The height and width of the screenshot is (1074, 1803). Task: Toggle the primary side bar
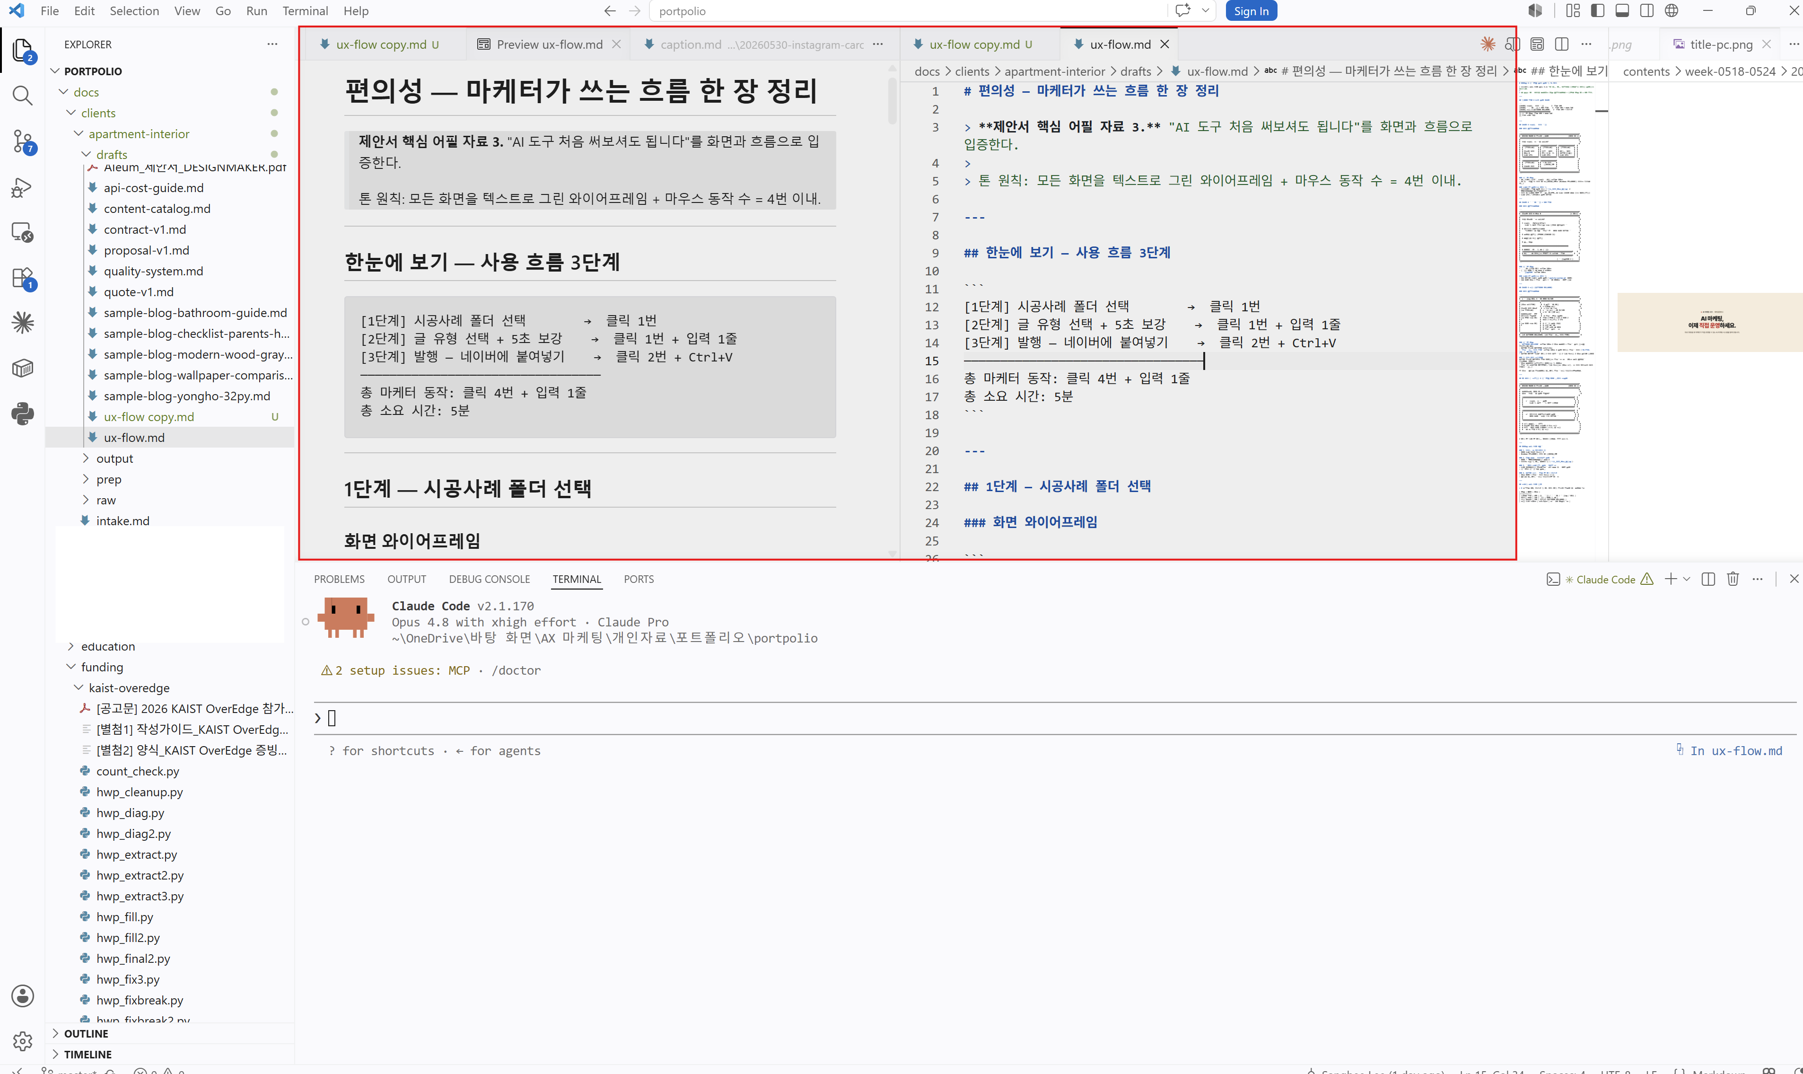(x=1598, y=11)
